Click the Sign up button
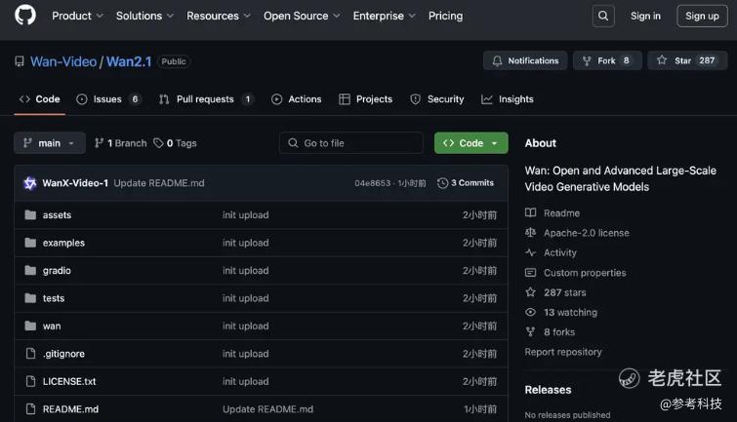Screen dimensions: 737x422 701,16
